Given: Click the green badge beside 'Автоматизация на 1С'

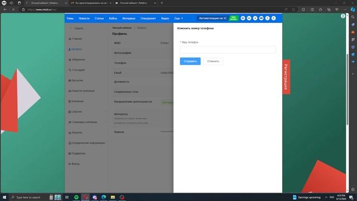Looking at the screenshot, I should click(233, 18).
